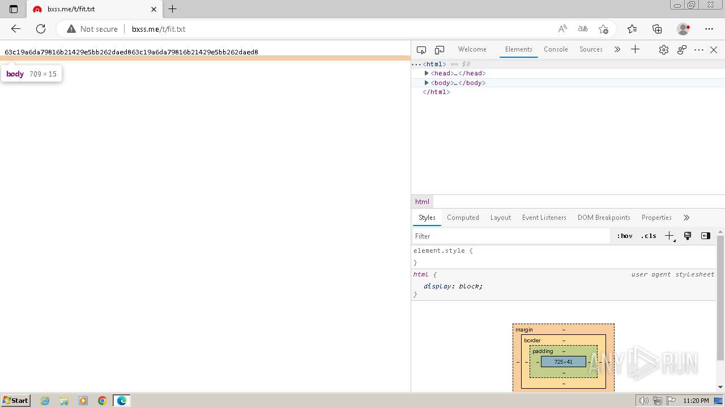Image resolution: width=725 pixels, height=408 pixels.
Task: Switch to the Welcome tab
Action: (472, 49)
